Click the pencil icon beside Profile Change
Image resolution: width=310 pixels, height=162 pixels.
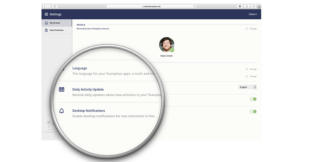coord(247,29)
